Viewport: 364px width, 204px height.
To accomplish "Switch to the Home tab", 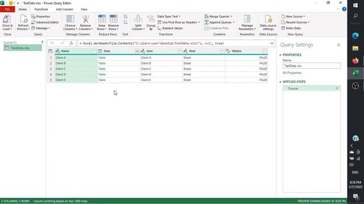I will (23, 9).
